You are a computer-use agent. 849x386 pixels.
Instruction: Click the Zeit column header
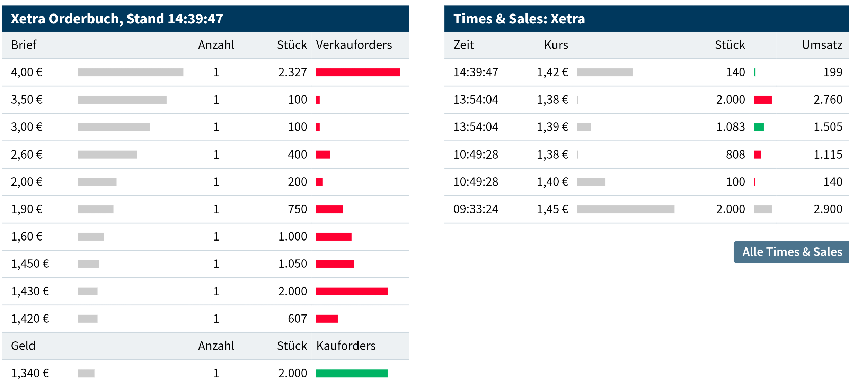[x=463, y=45]
